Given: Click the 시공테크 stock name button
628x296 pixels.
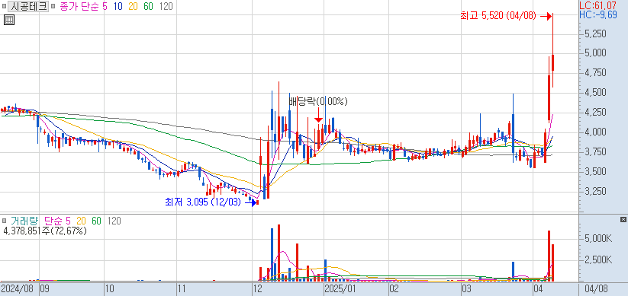Looking at the screenshot, I should pos(28,7).
